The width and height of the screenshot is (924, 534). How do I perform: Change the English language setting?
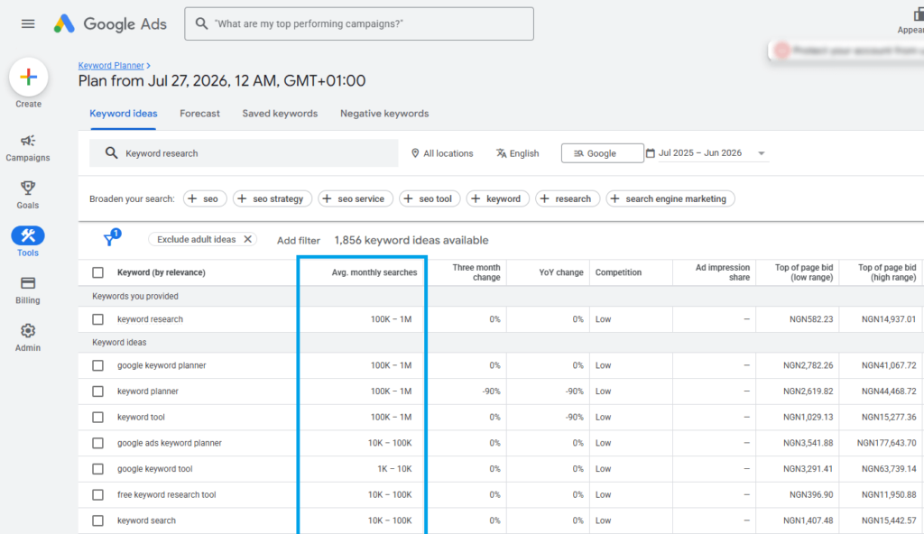coord(517,153)
